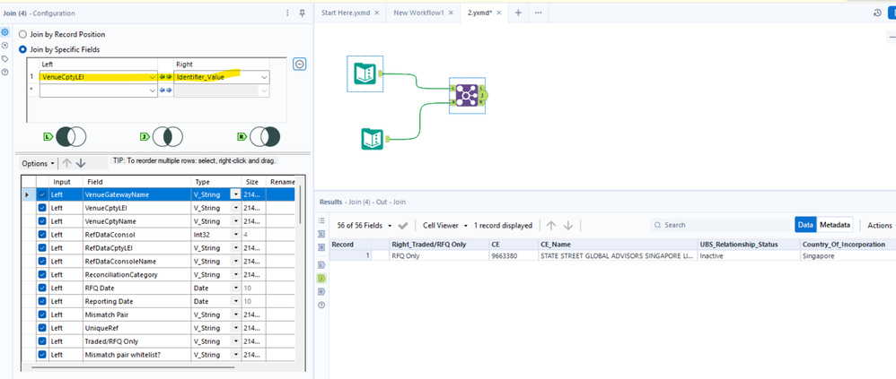Open type dropdown for RefDataCconsol
Image resolution: width=896 pixels, height=379 pixels.
point(235,234)
